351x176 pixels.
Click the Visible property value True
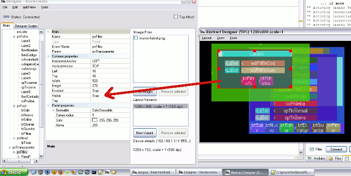click(x=111, y=96)
